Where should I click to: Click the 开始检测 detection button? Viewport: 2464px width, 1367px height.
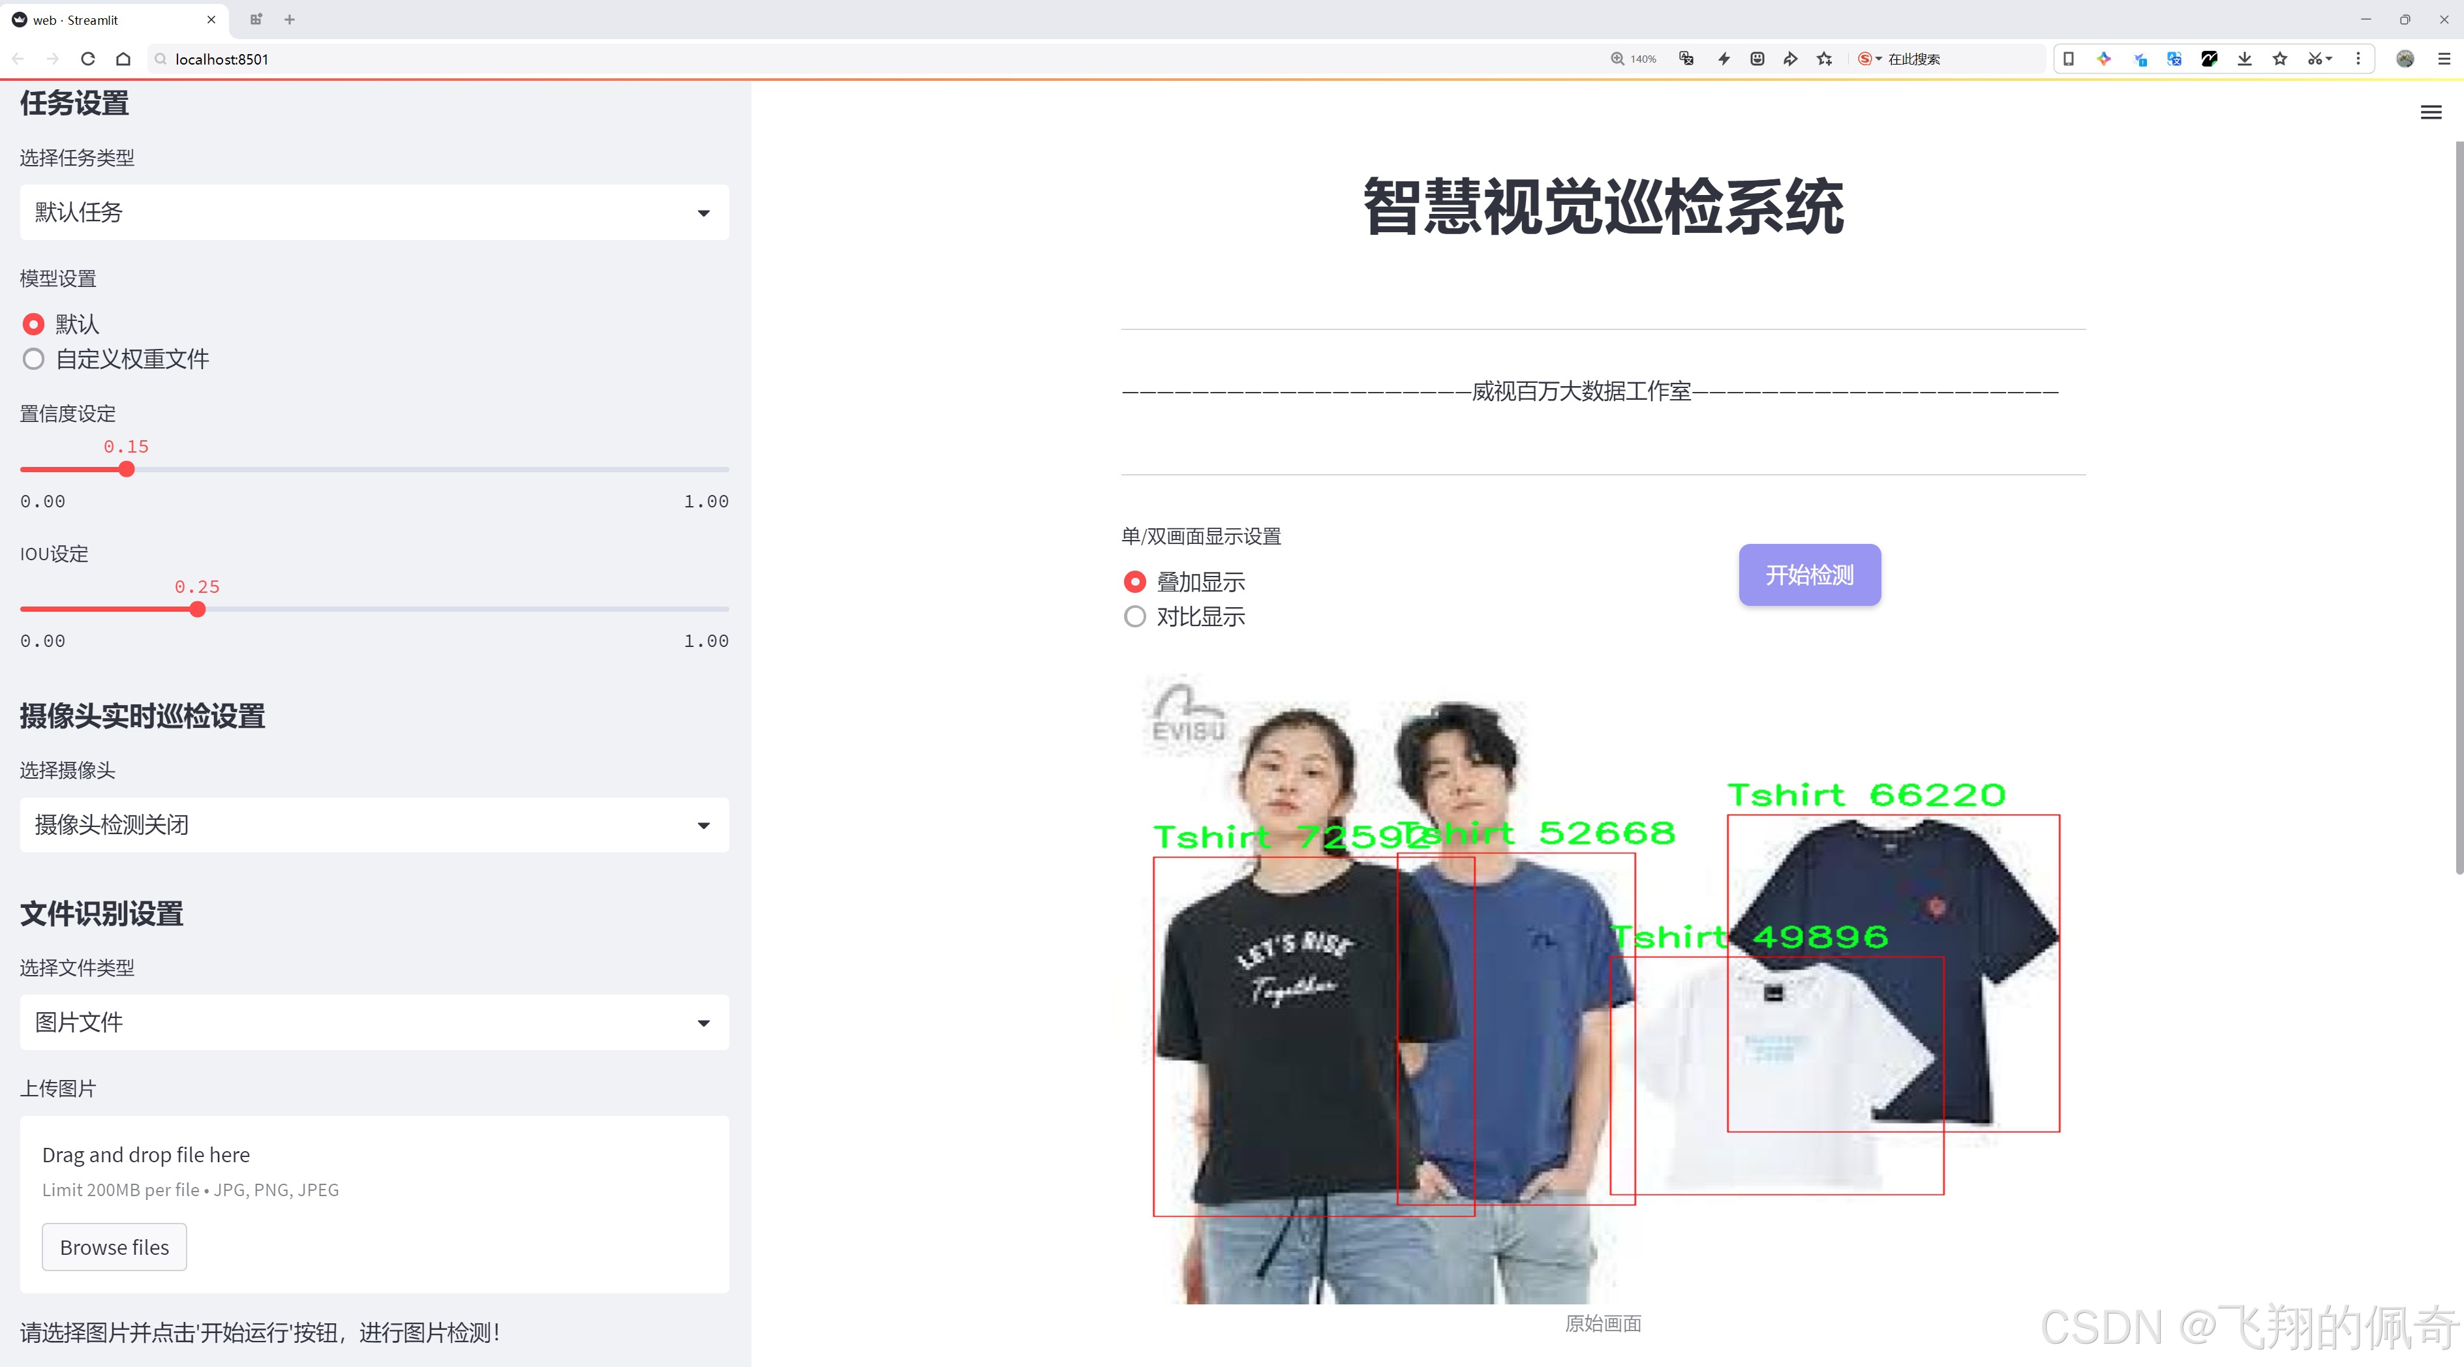point(1809,575)
